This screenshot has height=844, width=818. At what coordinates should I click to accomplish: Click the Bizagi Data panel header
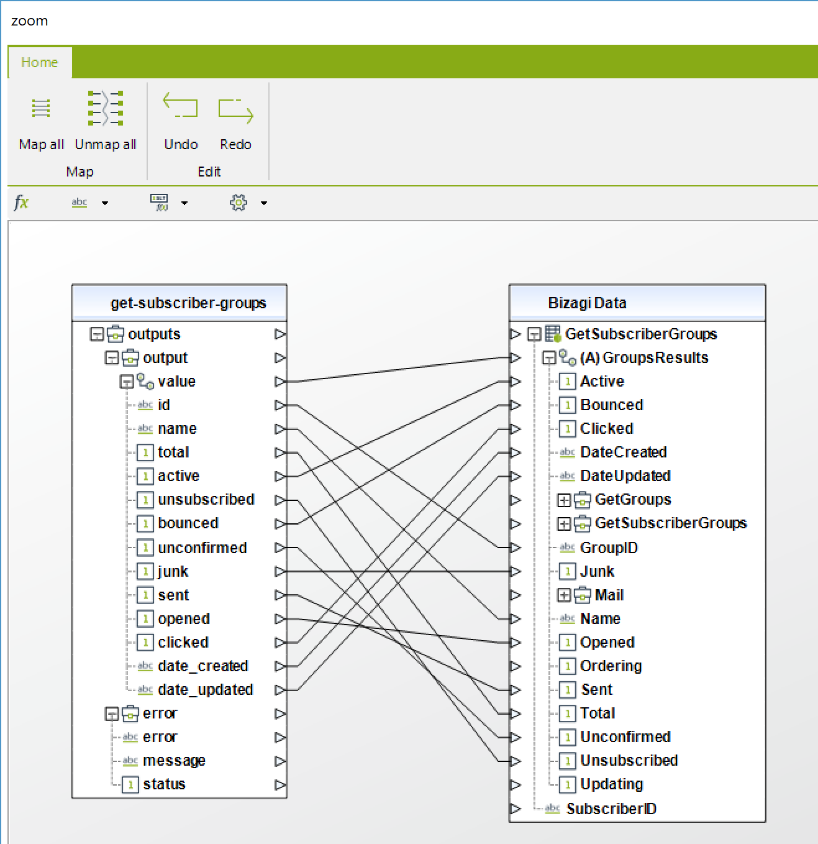point(637,303)
